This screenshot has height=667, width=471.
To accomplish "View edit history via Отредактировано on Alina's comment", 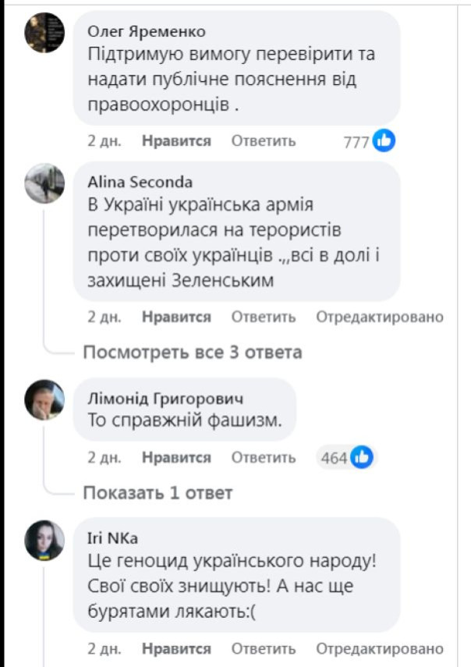I will pyautogui.click(x=379, y=317).
